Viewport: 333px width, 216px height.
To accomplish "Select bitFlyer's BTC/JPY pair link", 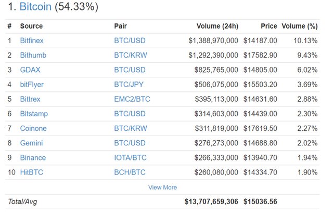I will click(x=129, y=84).
